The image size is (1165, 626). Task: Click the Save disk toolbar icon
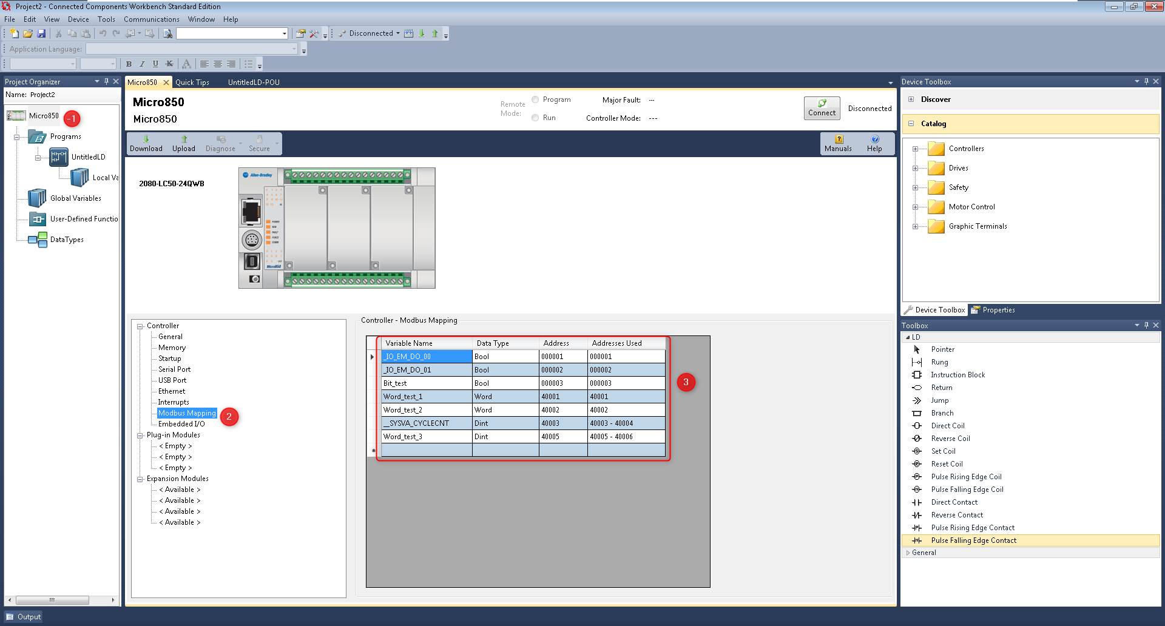click(x=41, y=33)
